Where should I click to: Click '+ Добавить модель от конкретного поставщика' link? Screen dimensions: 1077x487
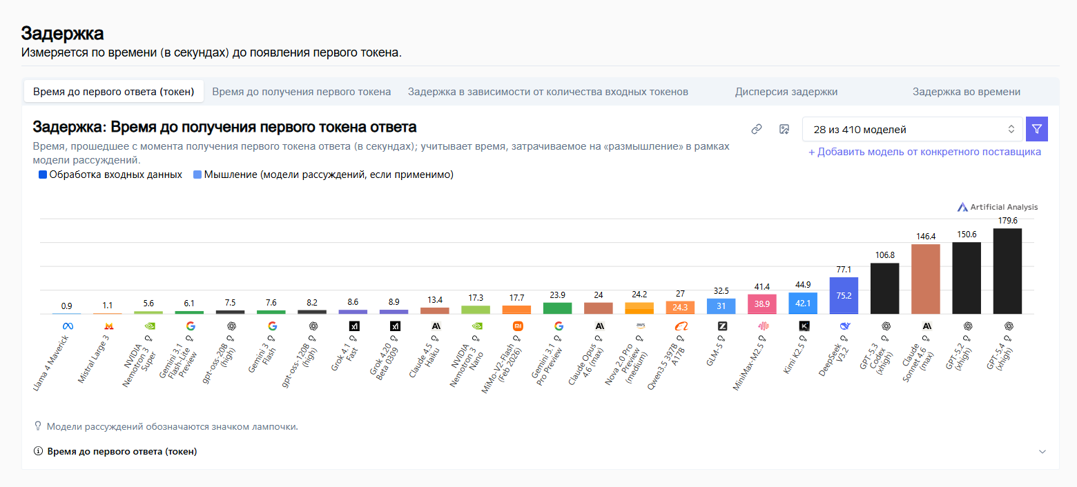[924, 152]
